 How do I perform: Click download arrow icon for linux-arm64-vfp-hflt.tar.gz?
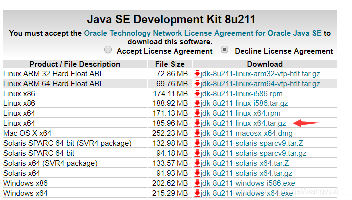coord(197,84)
